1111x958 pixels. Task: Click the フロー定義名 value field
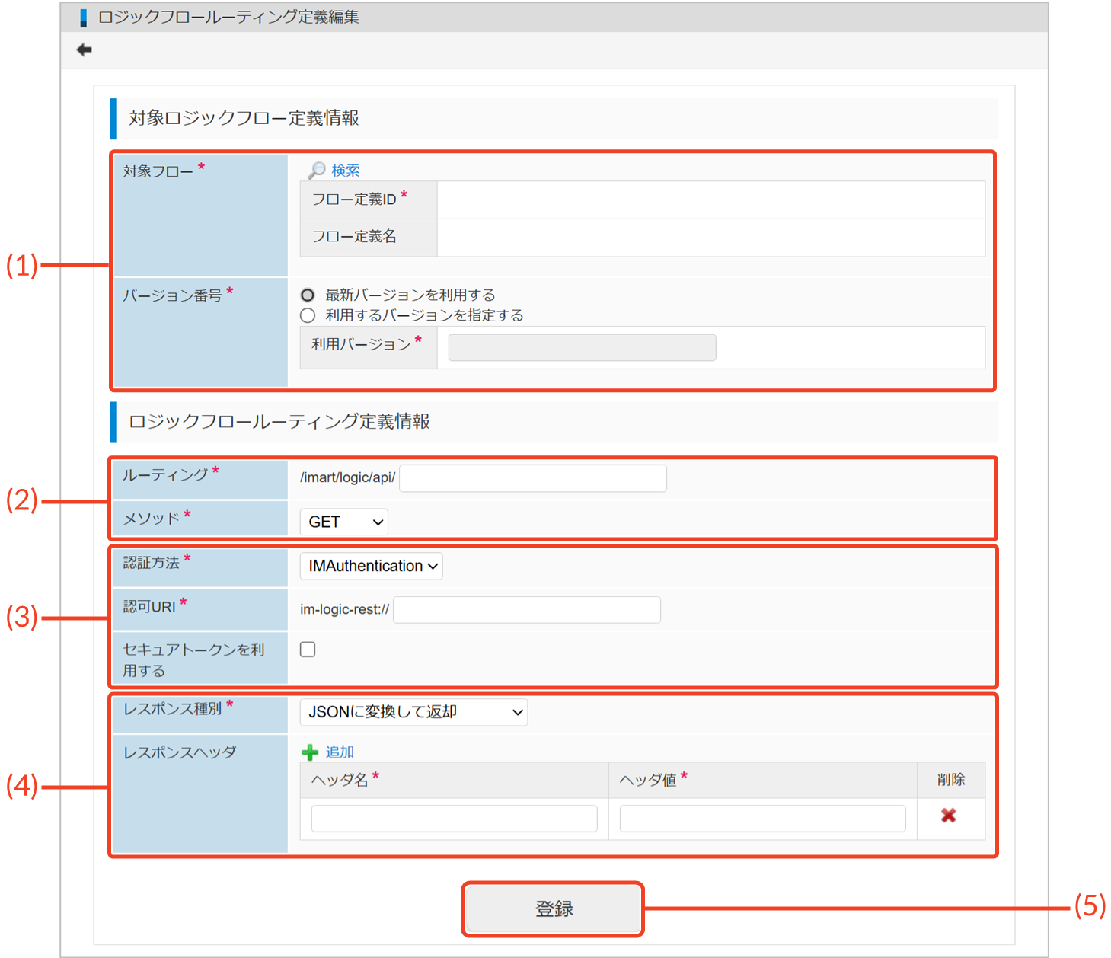pyautogui.click(x=710, y=238)
